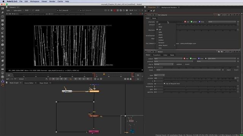Toggle blue channel in Pxf_Distort2 panel
The image size is (243, 136).
tap(200, 22)
